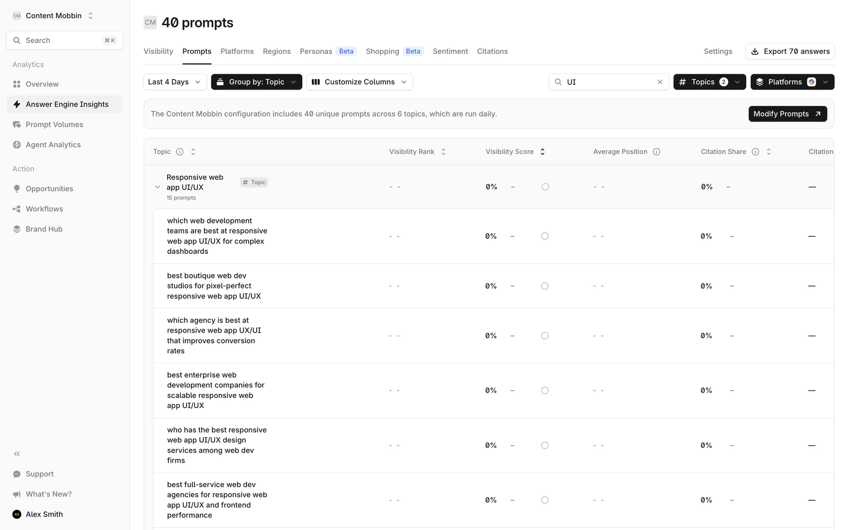Viewport: 848px width, 530px height.
Task: Toggle sort on Visibility Rank column
Action: (443, 152)
